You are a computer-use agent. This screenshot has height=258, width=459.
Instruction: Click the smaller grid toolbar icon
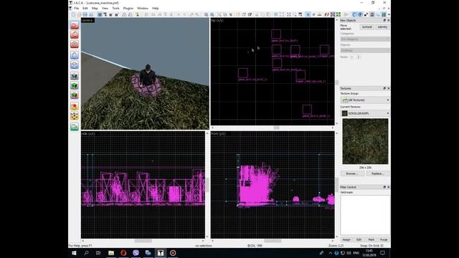(x=110, y=14)
